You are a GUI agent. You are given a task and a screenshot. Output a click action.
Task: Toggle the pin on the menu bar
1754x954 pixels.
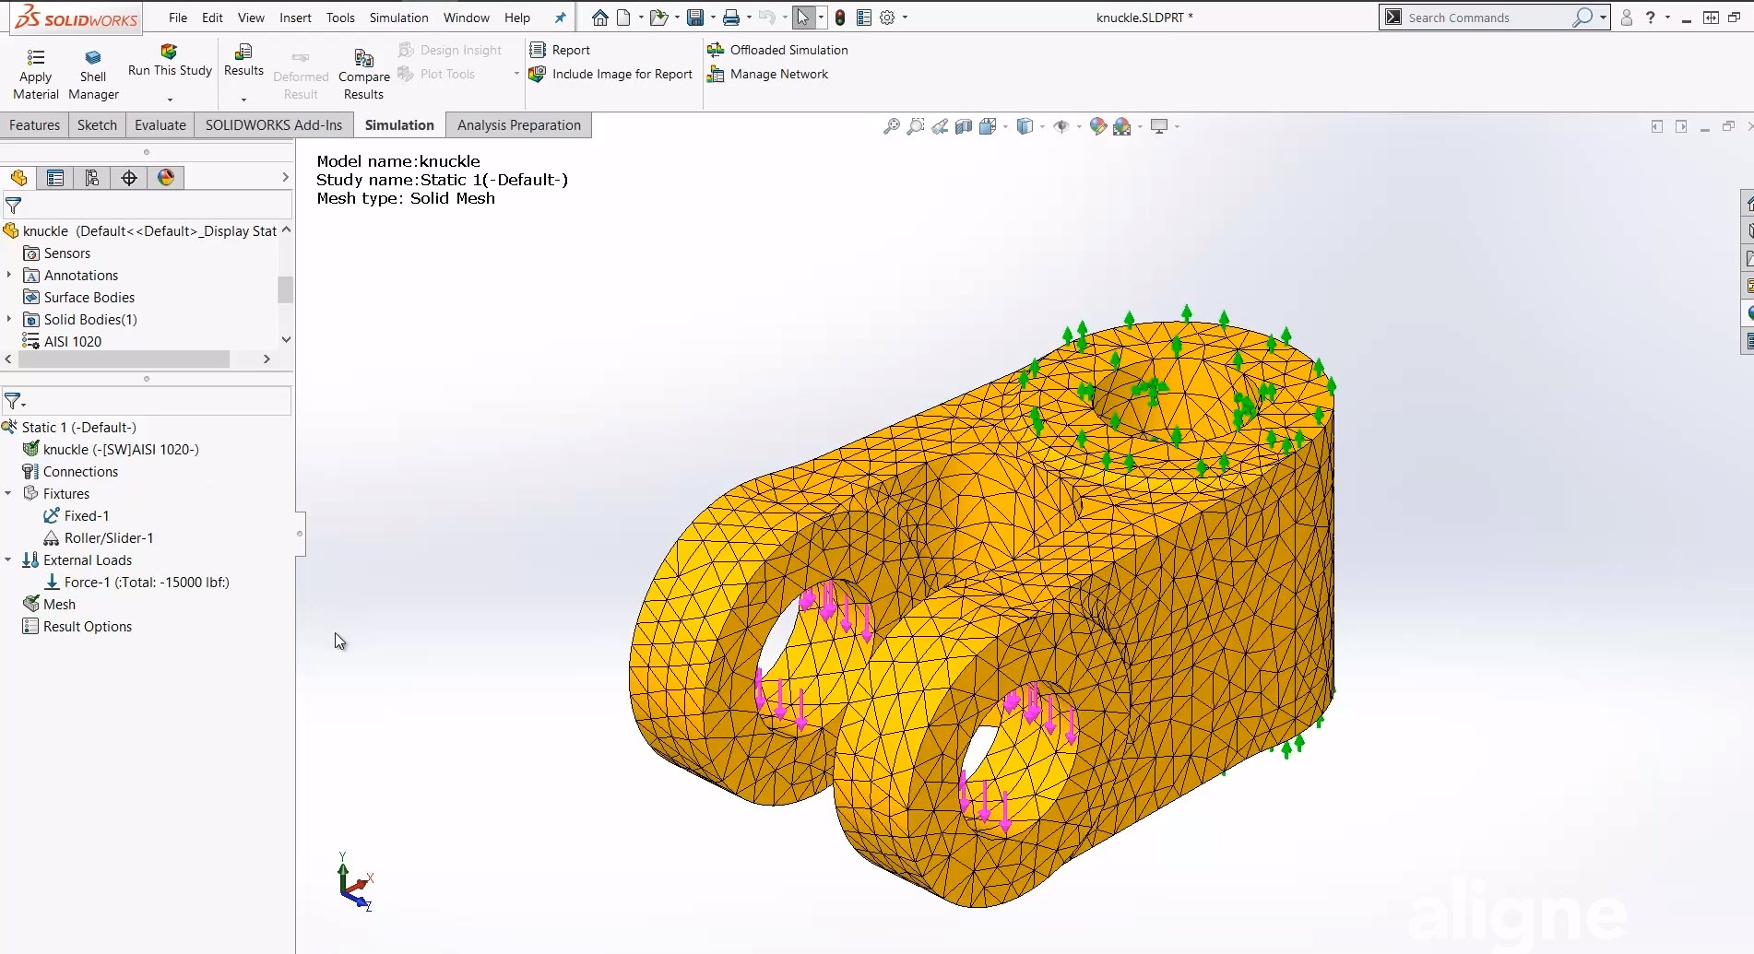coord(560,18)
